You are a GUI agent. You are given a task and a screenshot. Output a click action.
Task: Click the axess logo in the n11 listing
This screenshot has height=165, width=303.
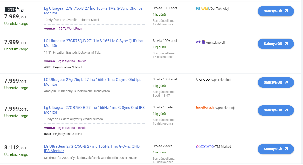(x=48, y=67)
